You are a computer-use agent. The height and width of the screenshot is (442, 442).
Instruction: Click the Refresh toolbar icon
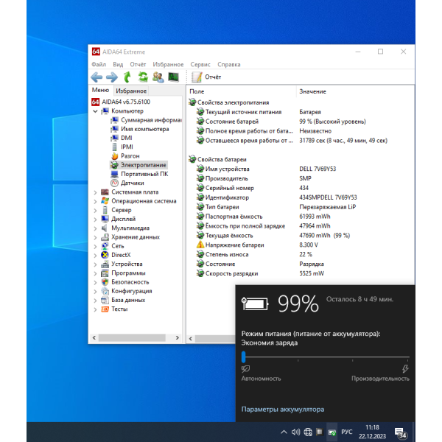pos(143,77)
